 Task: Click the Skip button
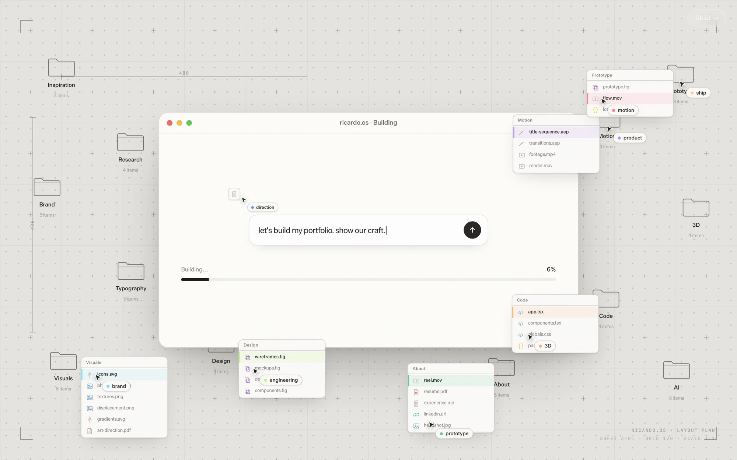707,18
